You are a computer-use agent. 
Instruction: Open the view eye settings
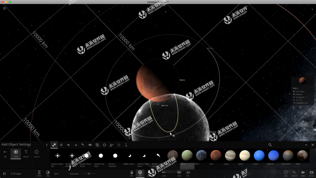(x=179, y=173)
